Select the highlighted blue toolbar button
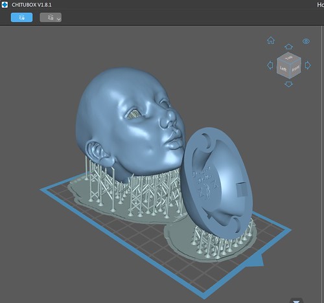This screenshot has height=303, width=324. [22, 17]
